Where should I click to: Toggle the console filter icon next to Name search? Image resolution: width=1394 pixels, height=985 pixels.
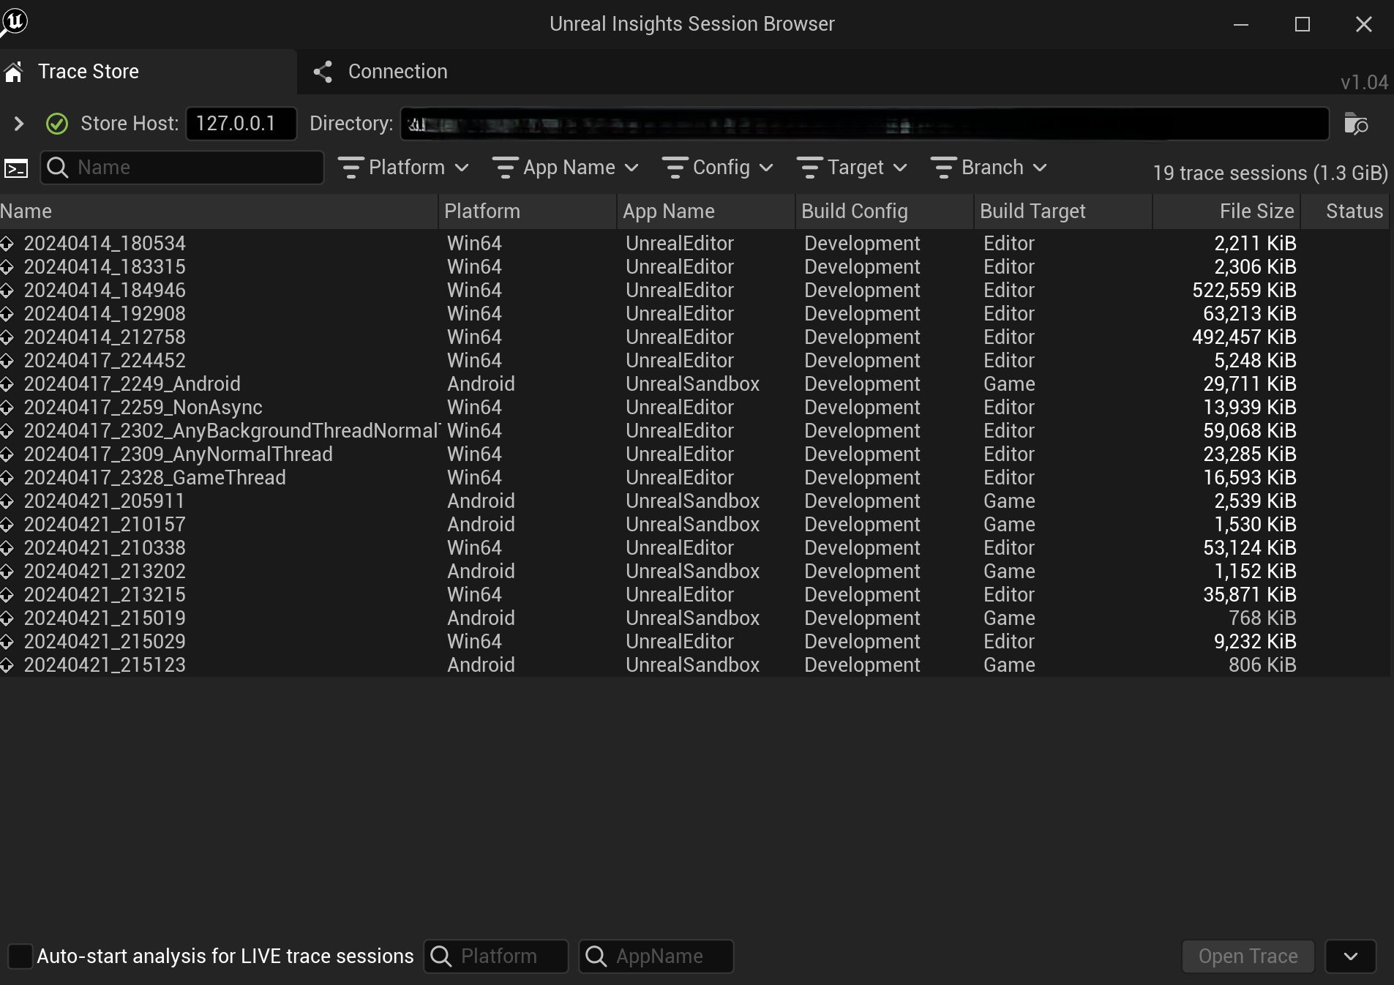click(x=16, y=168)
